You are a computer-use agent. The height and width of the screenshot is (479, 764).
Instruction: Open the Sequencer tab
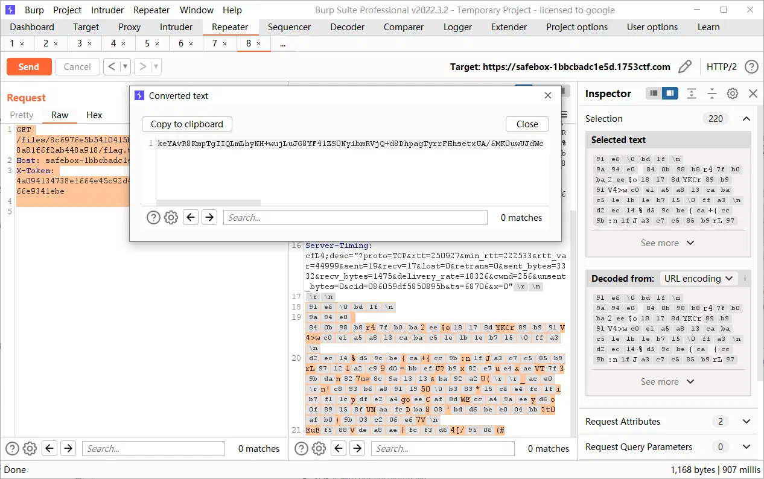point(290,27)
